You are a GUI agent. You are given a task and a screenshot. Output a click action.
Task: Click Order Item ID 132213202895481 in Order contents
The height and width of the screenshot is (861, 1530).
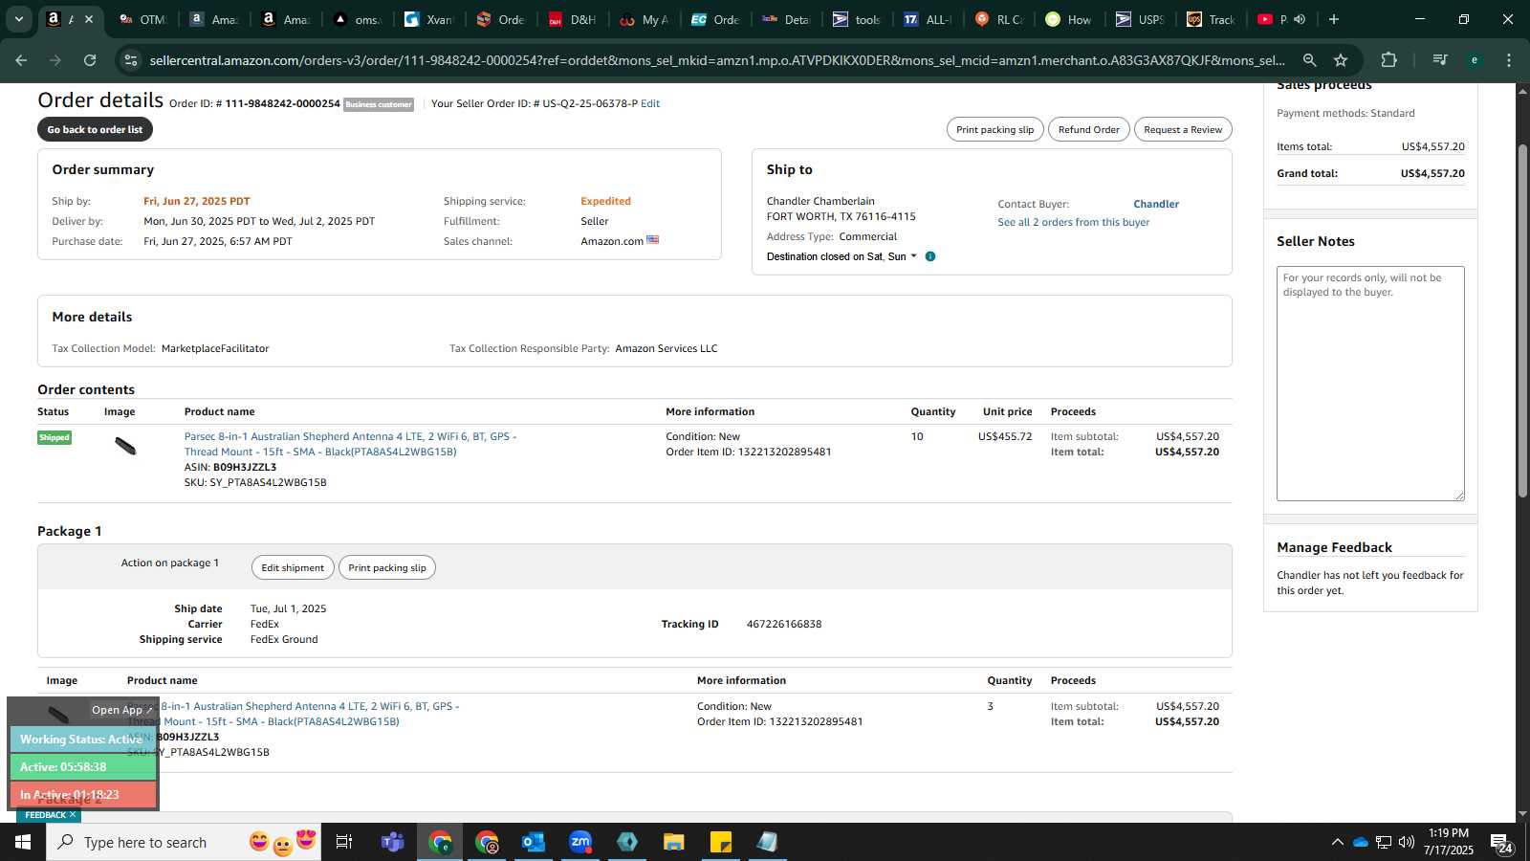coord(748,452)
